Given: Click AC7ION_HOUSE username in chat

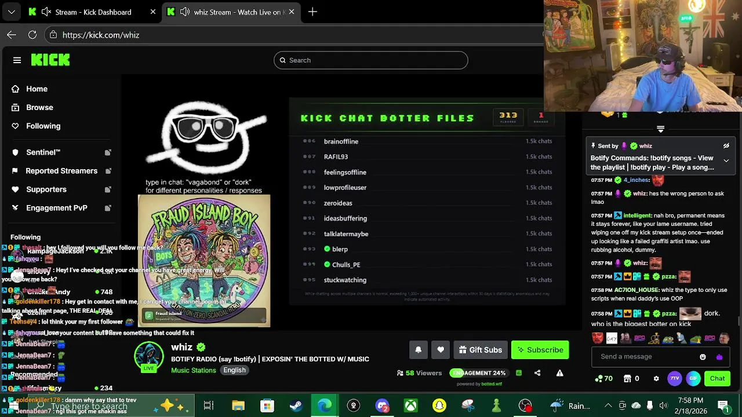Looking at the screenshot, I should (x=636, y=290).
